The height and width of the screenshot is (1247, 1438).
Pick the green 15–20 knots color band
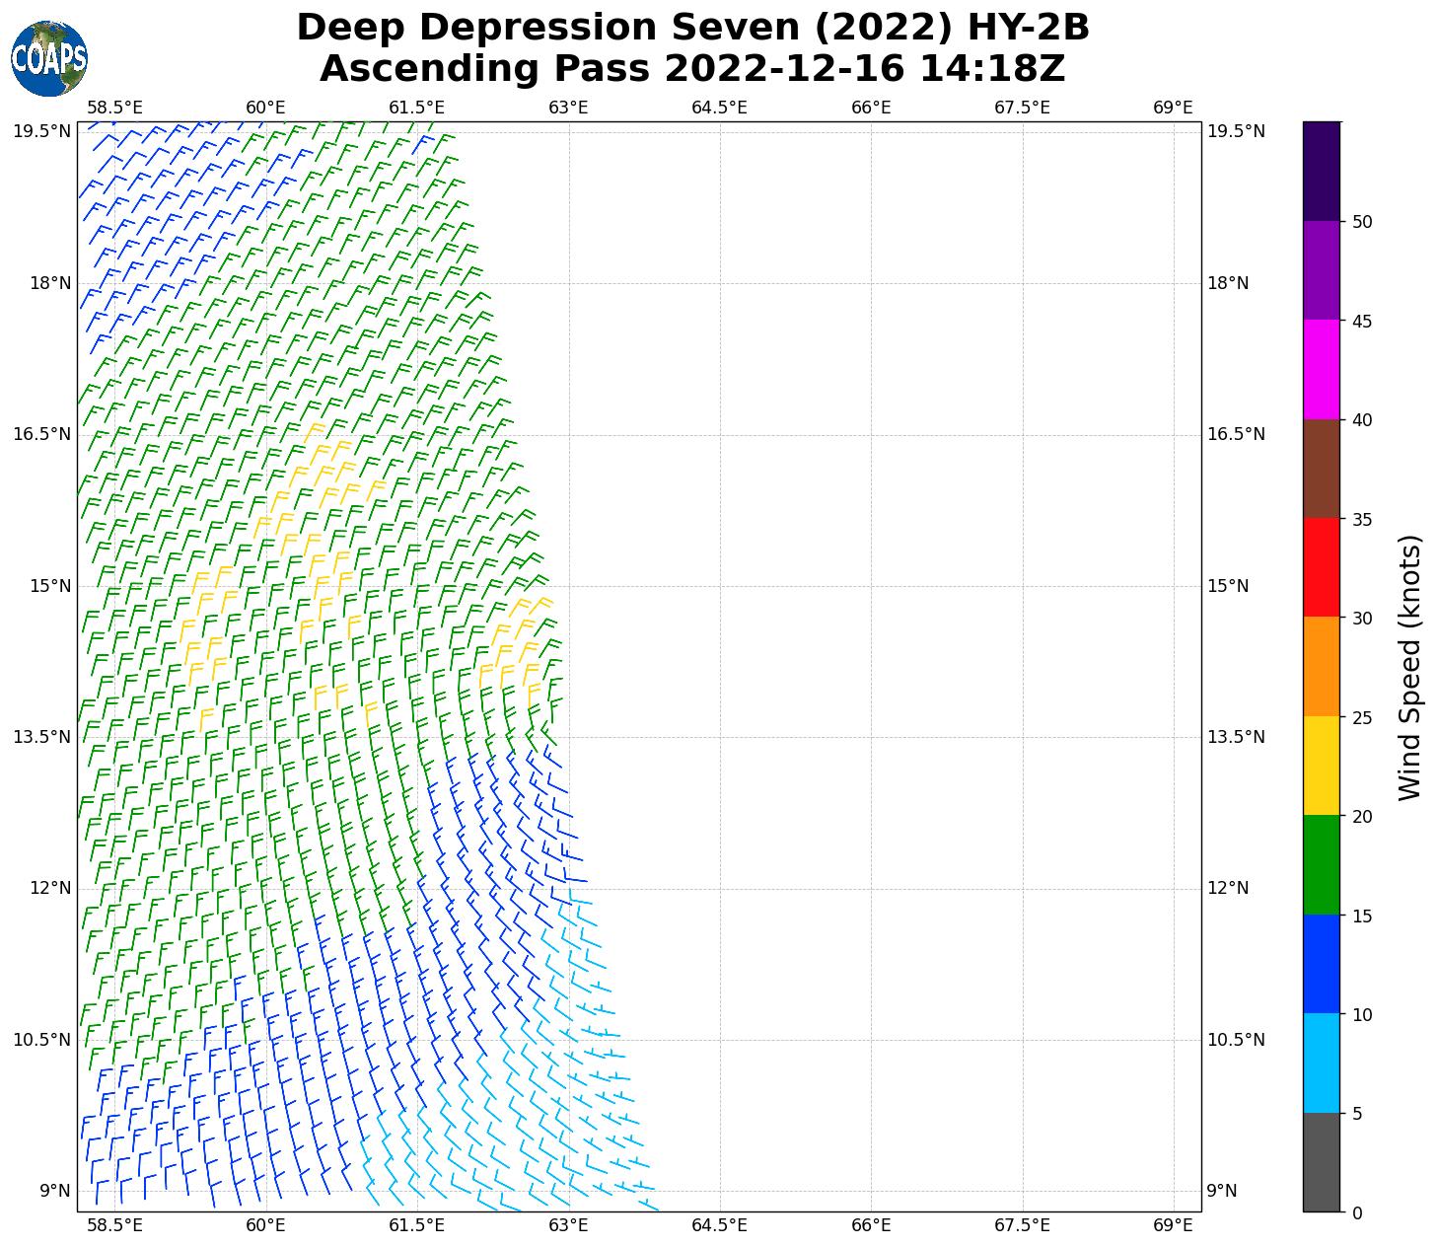1321,864
